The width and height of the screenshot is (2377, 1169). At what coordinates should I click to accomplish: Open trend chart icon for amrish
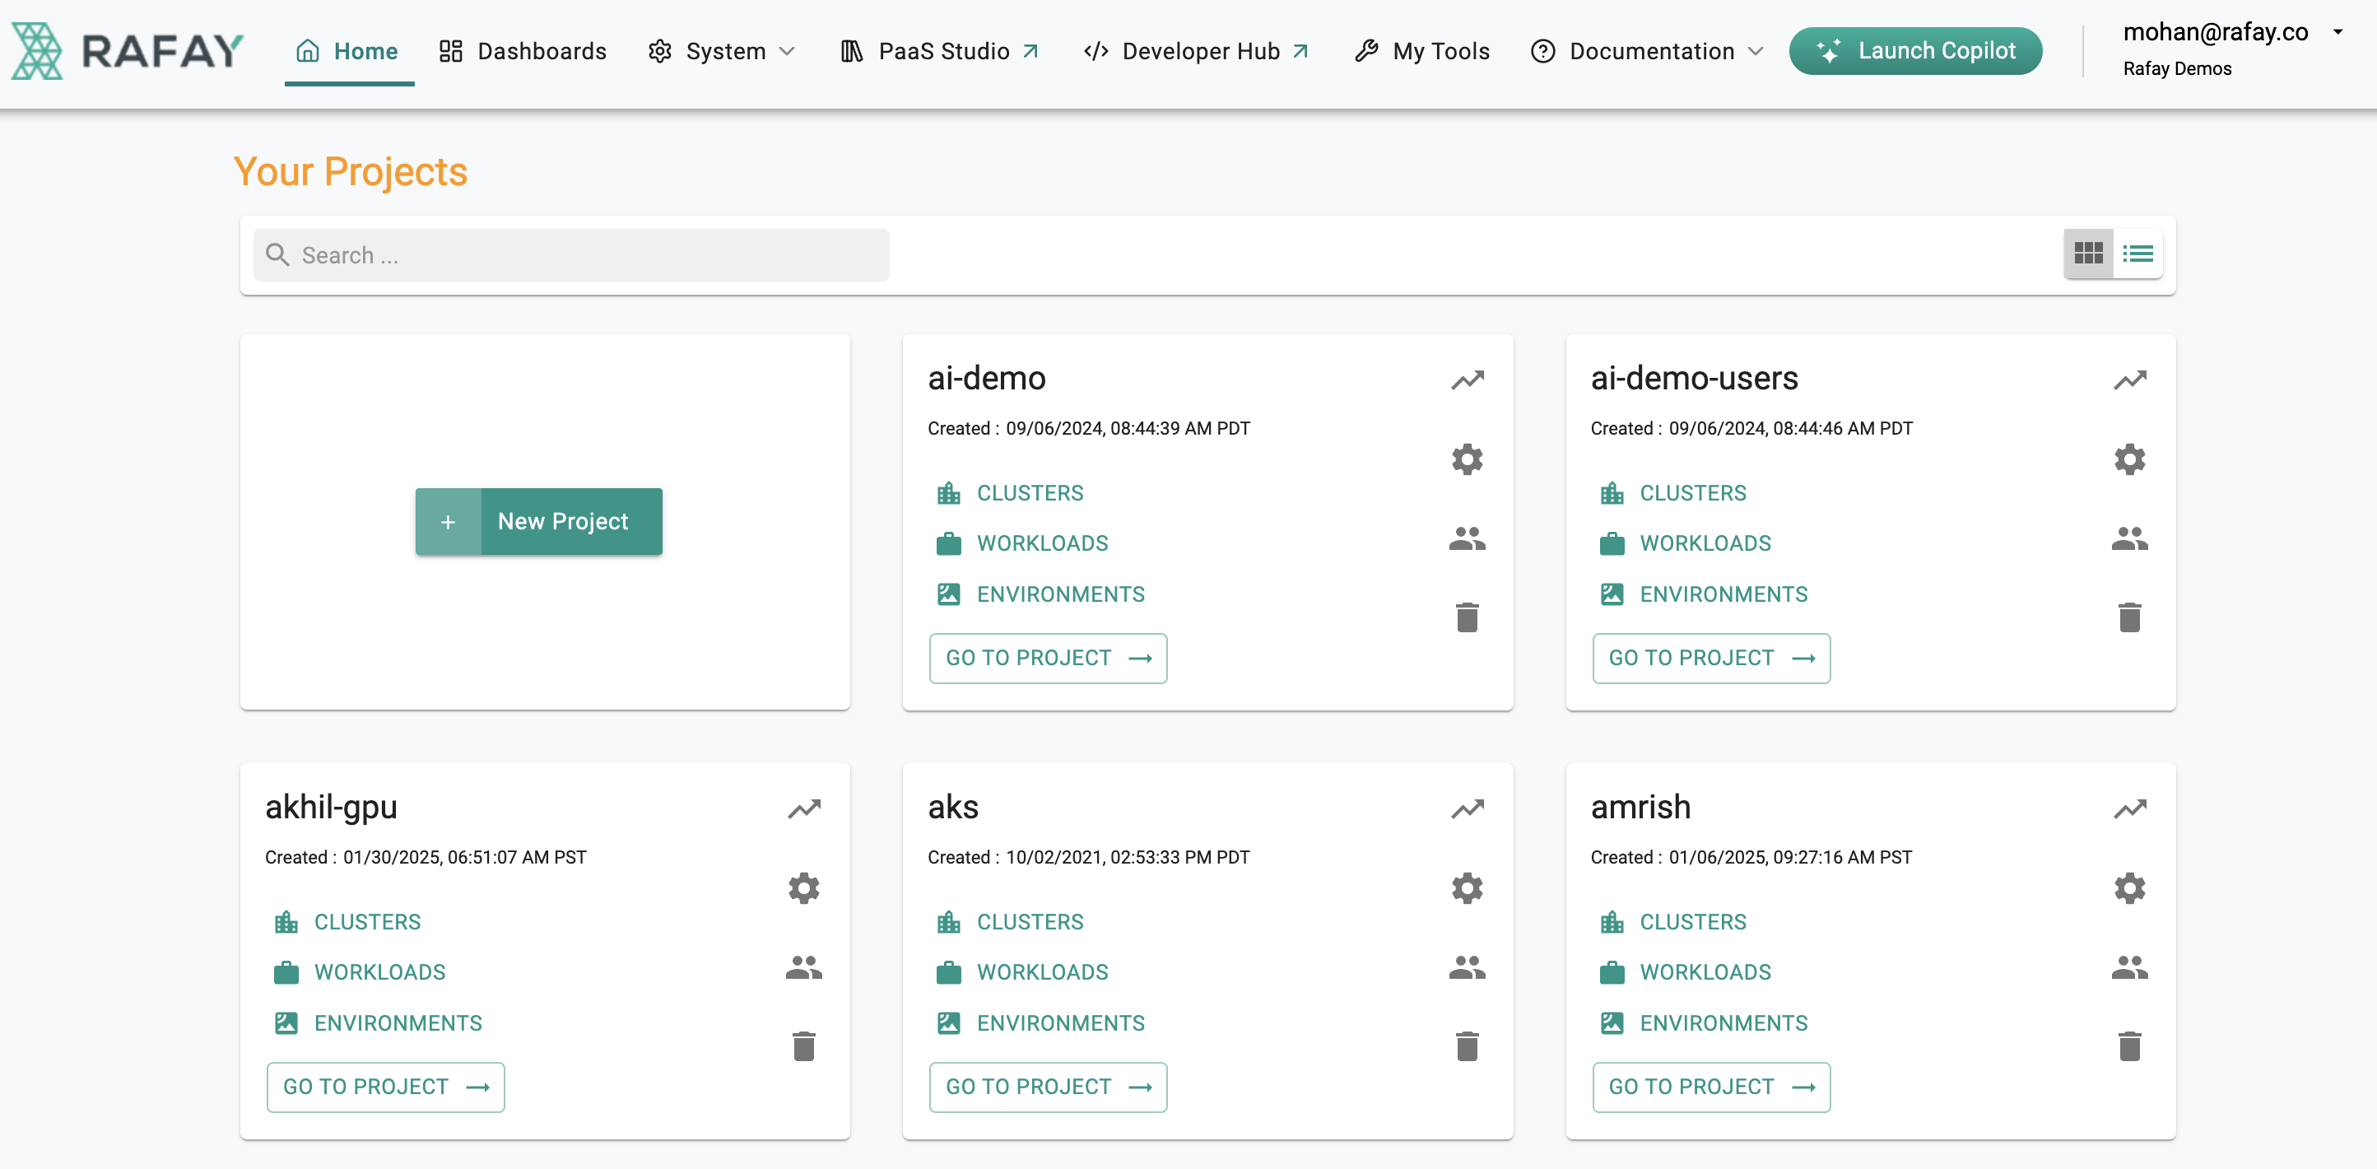click(x=2130, y=808)
